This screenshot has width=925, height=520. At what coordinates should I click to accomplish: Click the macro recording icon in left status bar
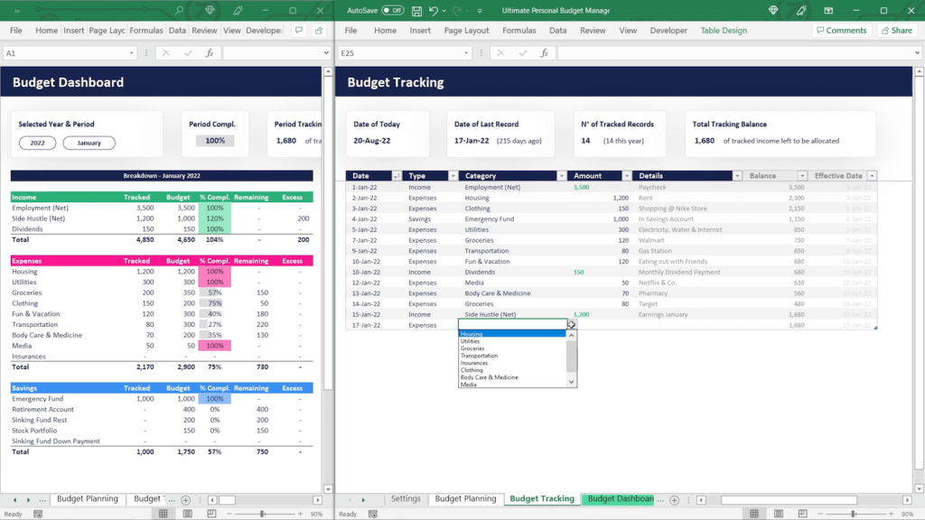[x=38, y=514]
